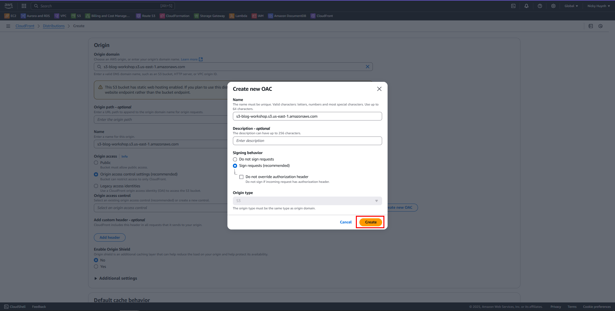
Task: Open CloudFront bookmark in favorites bar
Action: [x=322, y=16]
